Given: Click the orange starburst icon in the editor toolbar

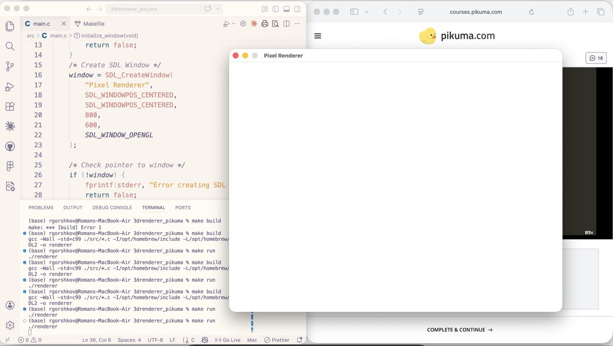Looking at the screenshot, I should (x=254, y=23).
